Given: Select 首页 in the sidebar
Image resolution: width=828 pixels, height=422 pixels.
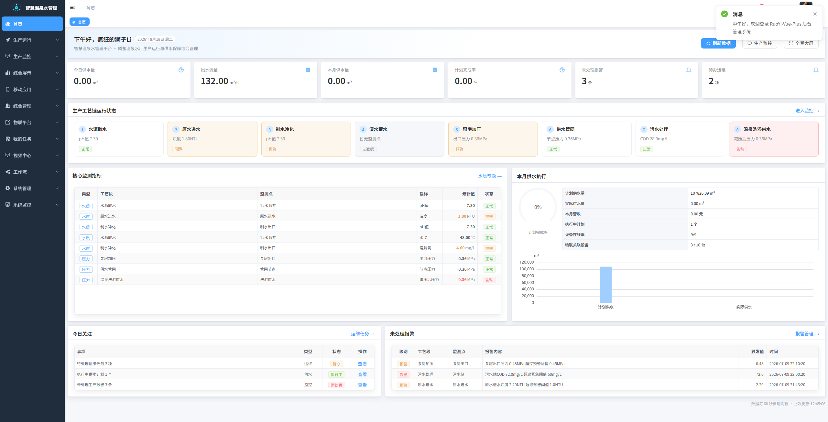Looking at the screenshot, I should click(x=32, y=24).
